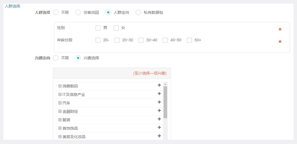Click plus icon next to 美容及化妆品
297x144 pixels.
pyautogui.click(x=159, y=136)
